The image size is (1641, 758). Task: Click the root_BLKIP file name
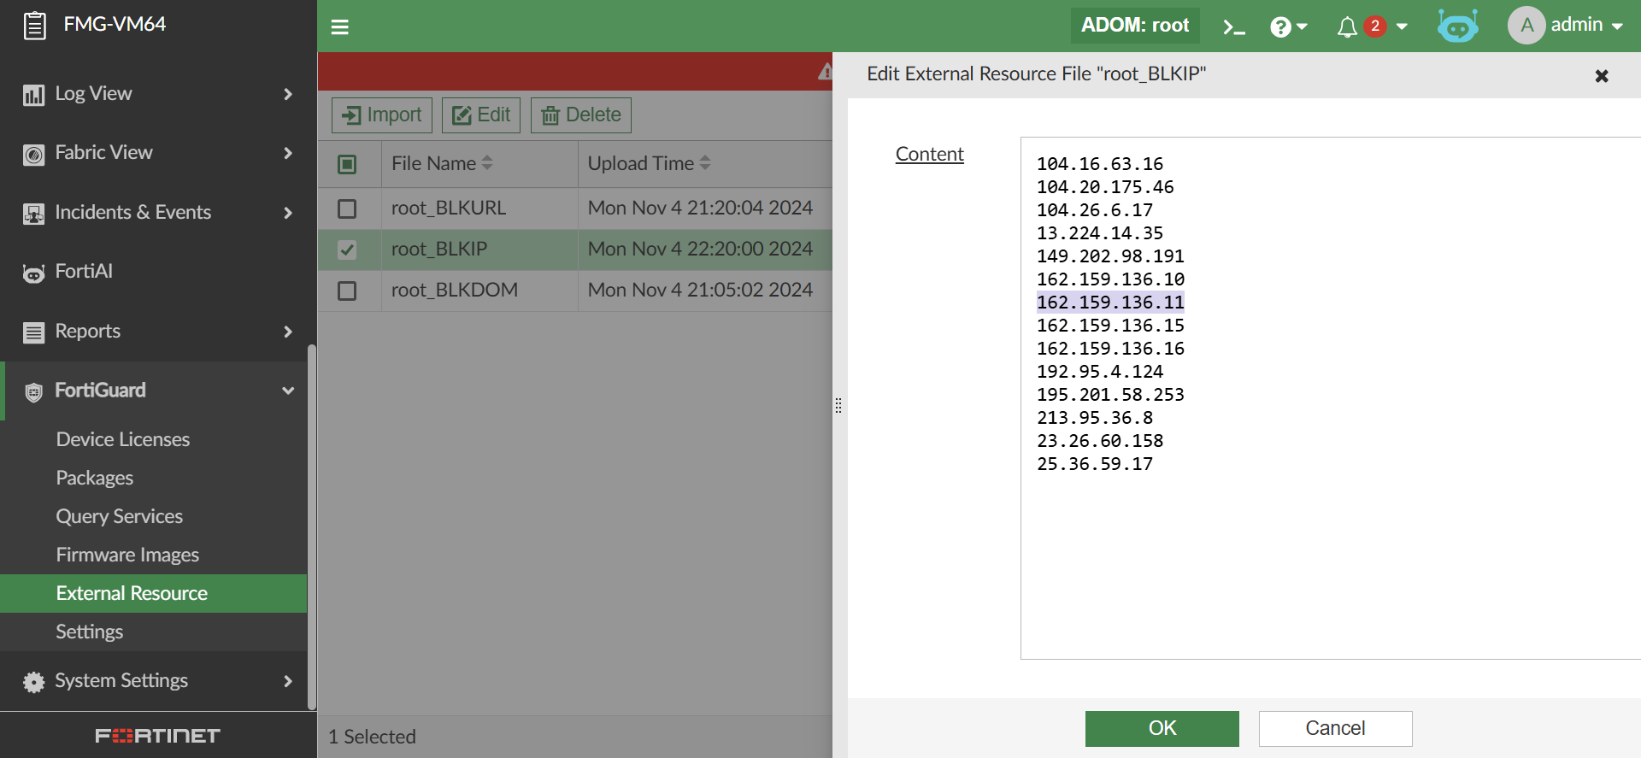[x=439, y=250]
